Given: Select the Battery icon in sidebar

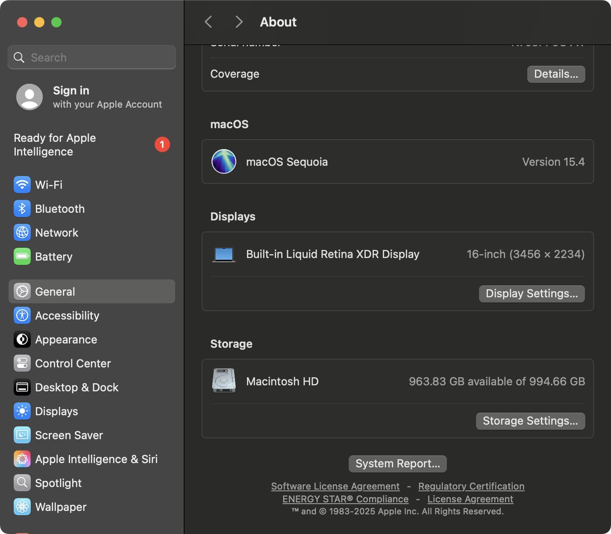Looking at the screenshot, I should coord(22,257).
